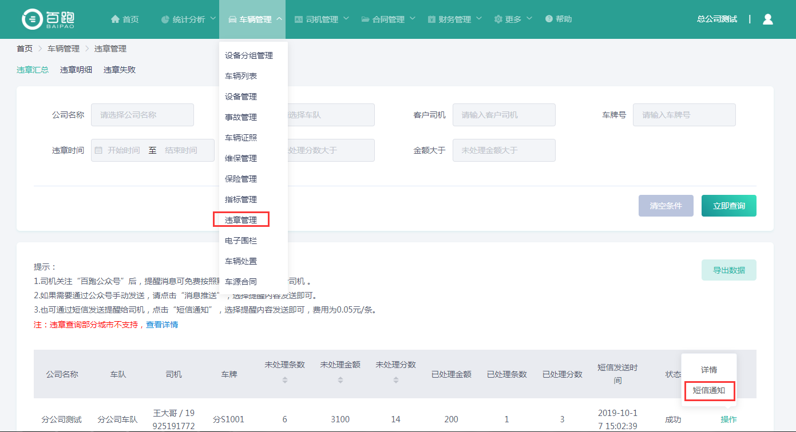The width and height of the screenshot is (796, 432).
Task: Click the 清空条件 button
Action: [x=666, y=206]
